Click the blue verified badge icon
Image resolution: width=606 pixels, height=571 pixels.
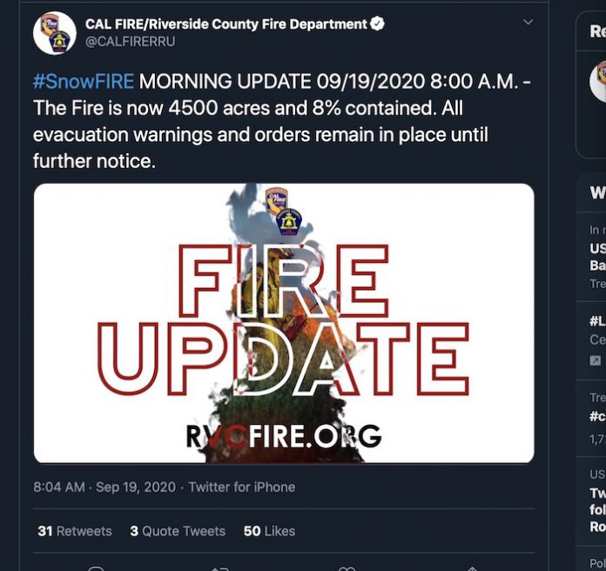click(377, 24)
